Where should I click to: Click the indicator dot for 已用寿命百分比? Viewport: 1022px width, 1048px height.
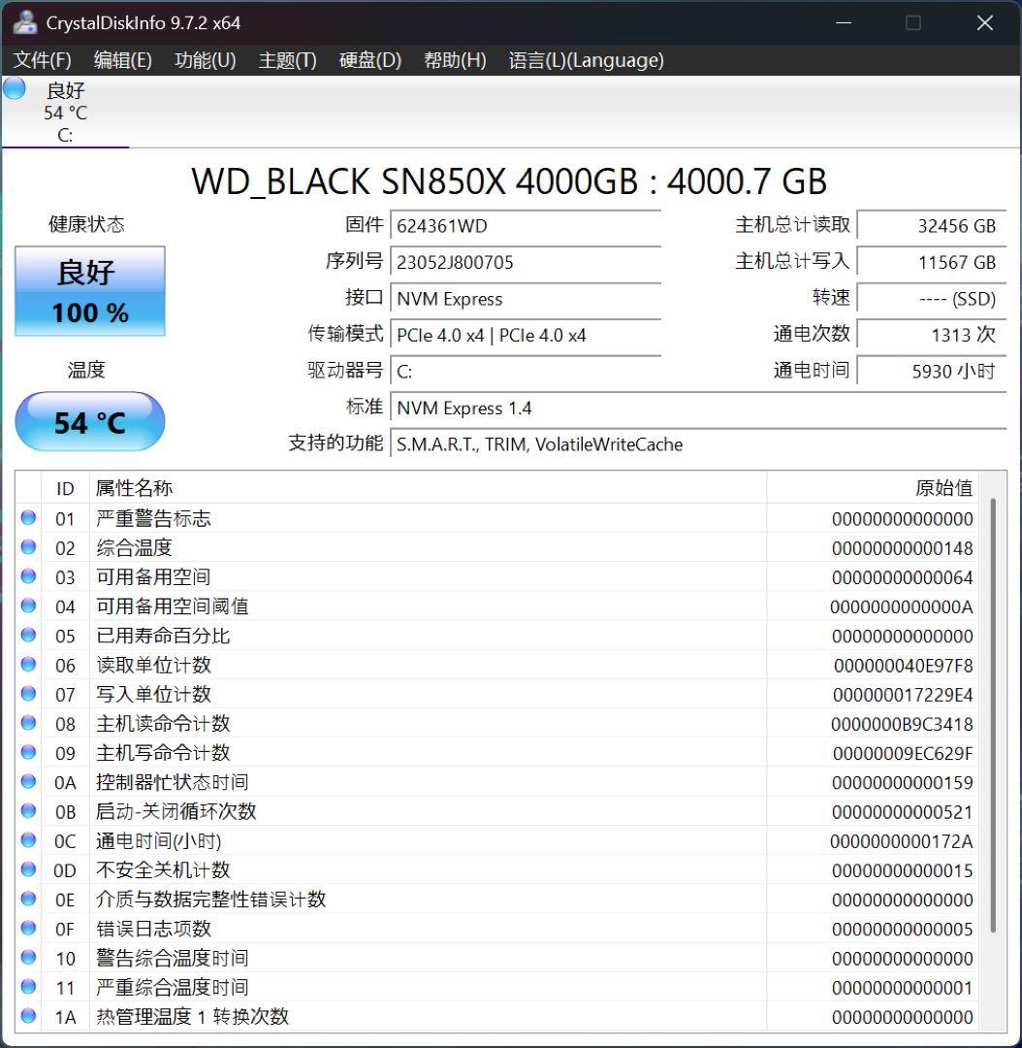click(x=28, y=636)
